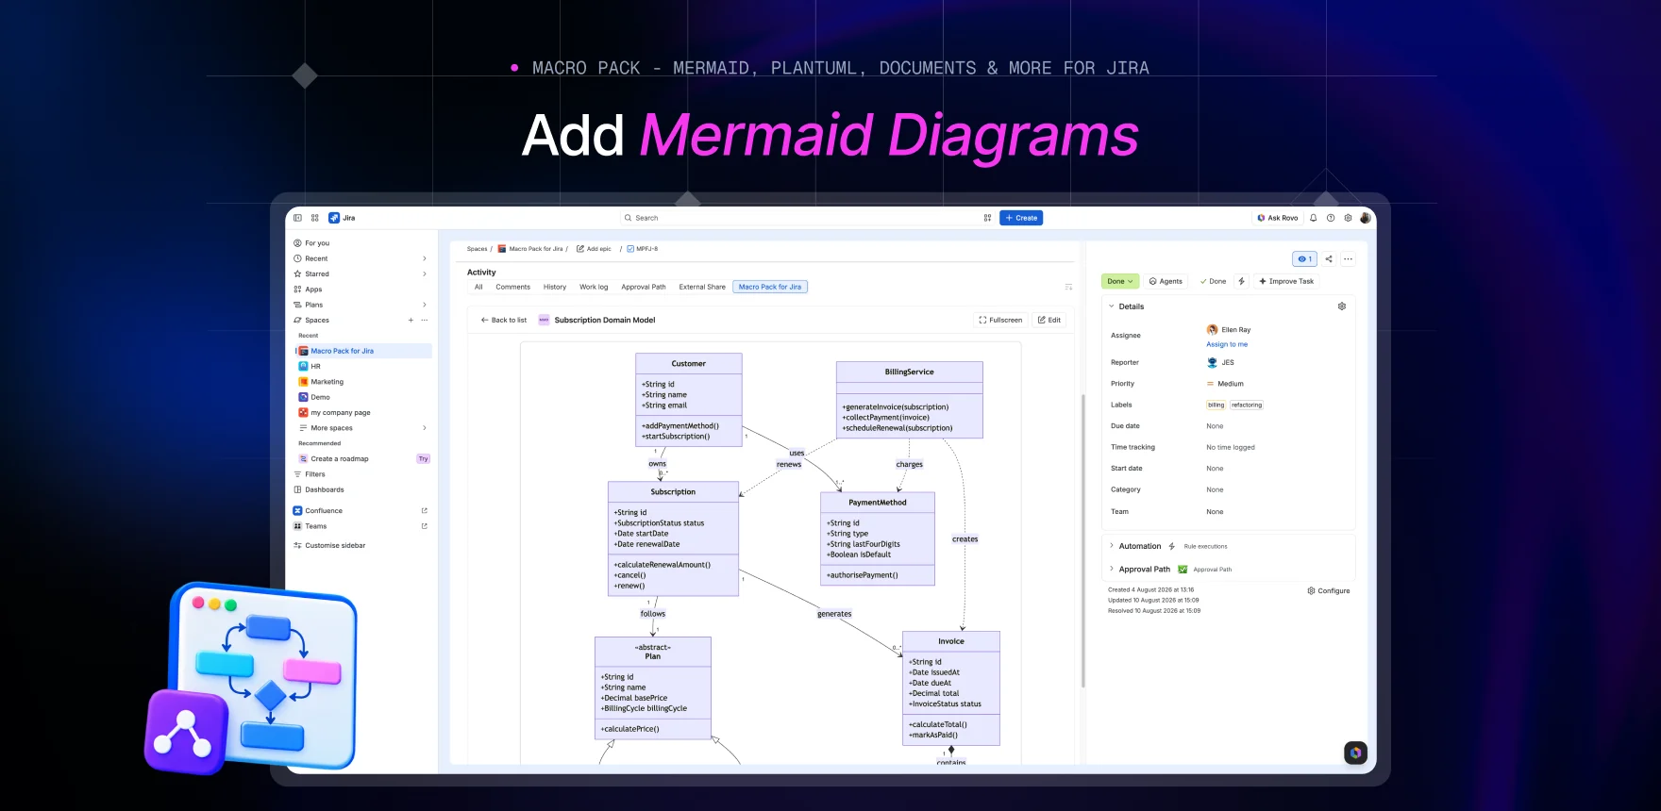Open the Rovo chat floating icon
Image resolution: width=1661 pixels, height=811 pixels.
tap(1355, 753)
